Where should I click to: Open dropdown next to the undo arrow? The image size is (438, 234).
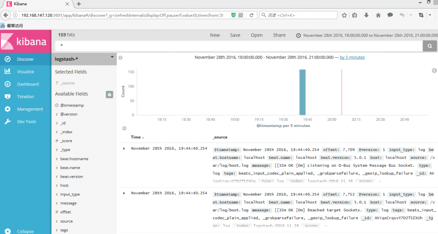click(x=411, y=15)
